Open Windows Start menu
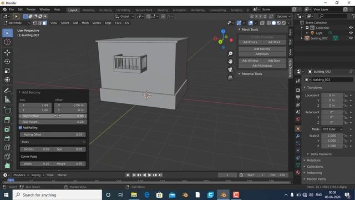This screenshot has width=355, height=200. click(6, 195)
